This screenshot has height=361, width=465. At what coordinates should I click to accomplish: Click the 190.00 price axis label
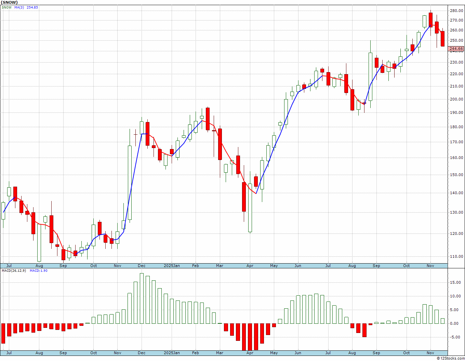coord(457,112)
